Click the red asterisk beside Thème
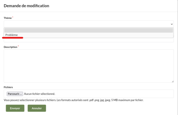Image resolution: width=178 pixels, height=115 pixels. [x=13, y=17]
